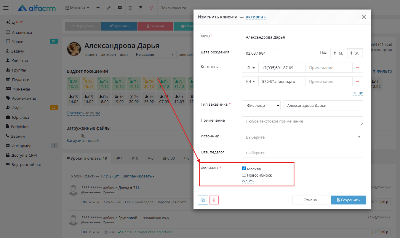Open the wrench settings icon
The width and height of the screenshot is (400, 238).
pyautogui.click(x=109, y=8)
